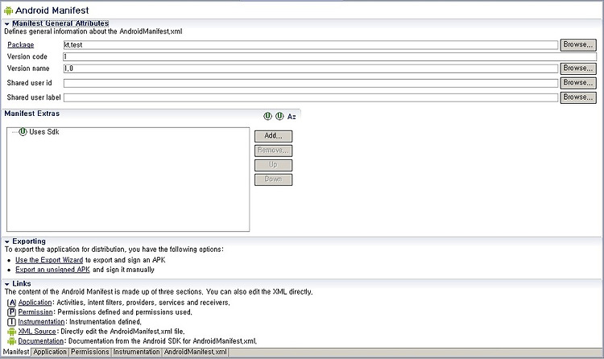Click the Instrumentation (I) icon in Links
This screenshot has width=604, height=359.
pos(11,322)
